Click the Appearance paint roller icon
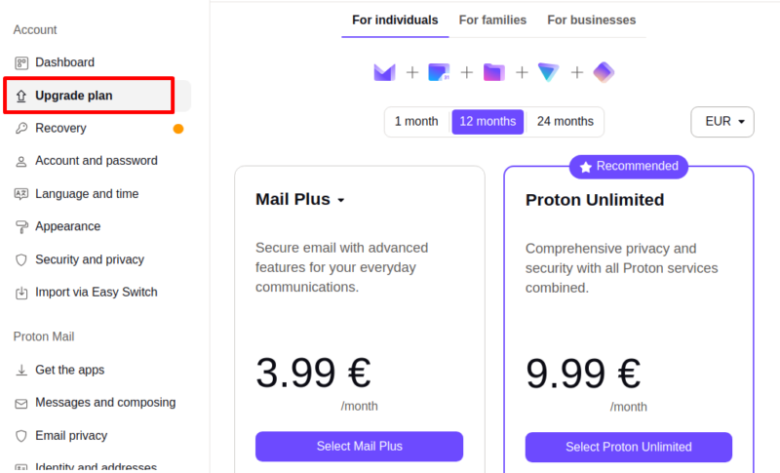 click(x=21, y=227)
